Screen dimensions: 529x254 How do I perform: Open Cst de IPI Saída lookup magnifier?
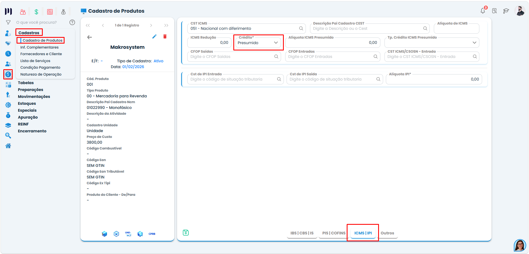coord(378,79)
